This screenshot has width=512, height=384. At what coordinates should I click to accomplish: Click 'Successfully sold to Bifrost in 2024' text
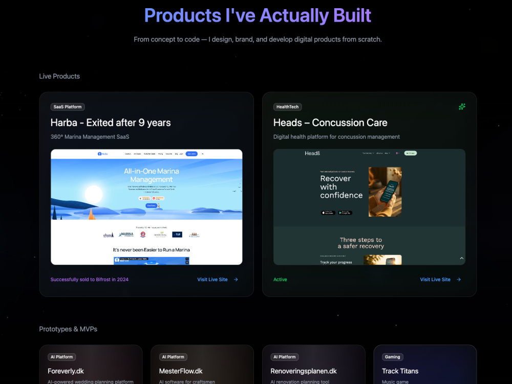click(90, 280)
